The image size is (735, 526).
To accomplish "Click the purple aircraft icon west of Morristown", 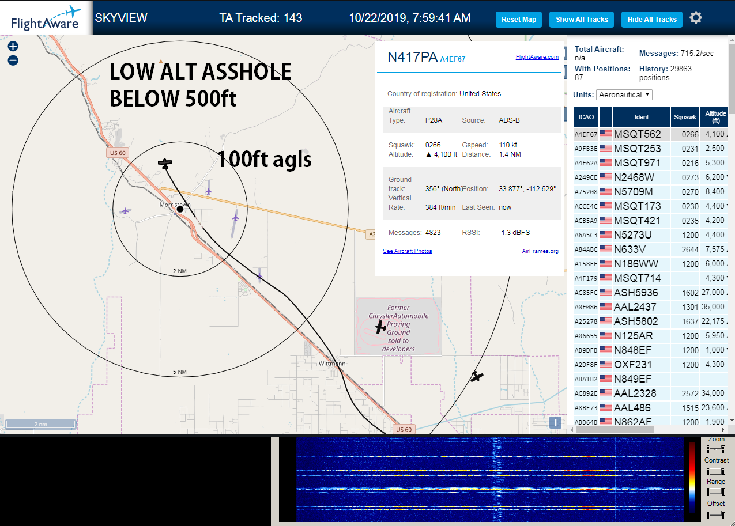I will tap(125, 211).
